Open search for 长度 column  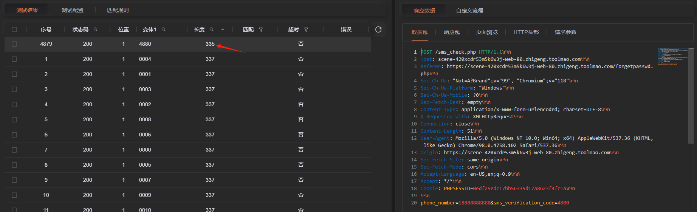pos(212,29)
